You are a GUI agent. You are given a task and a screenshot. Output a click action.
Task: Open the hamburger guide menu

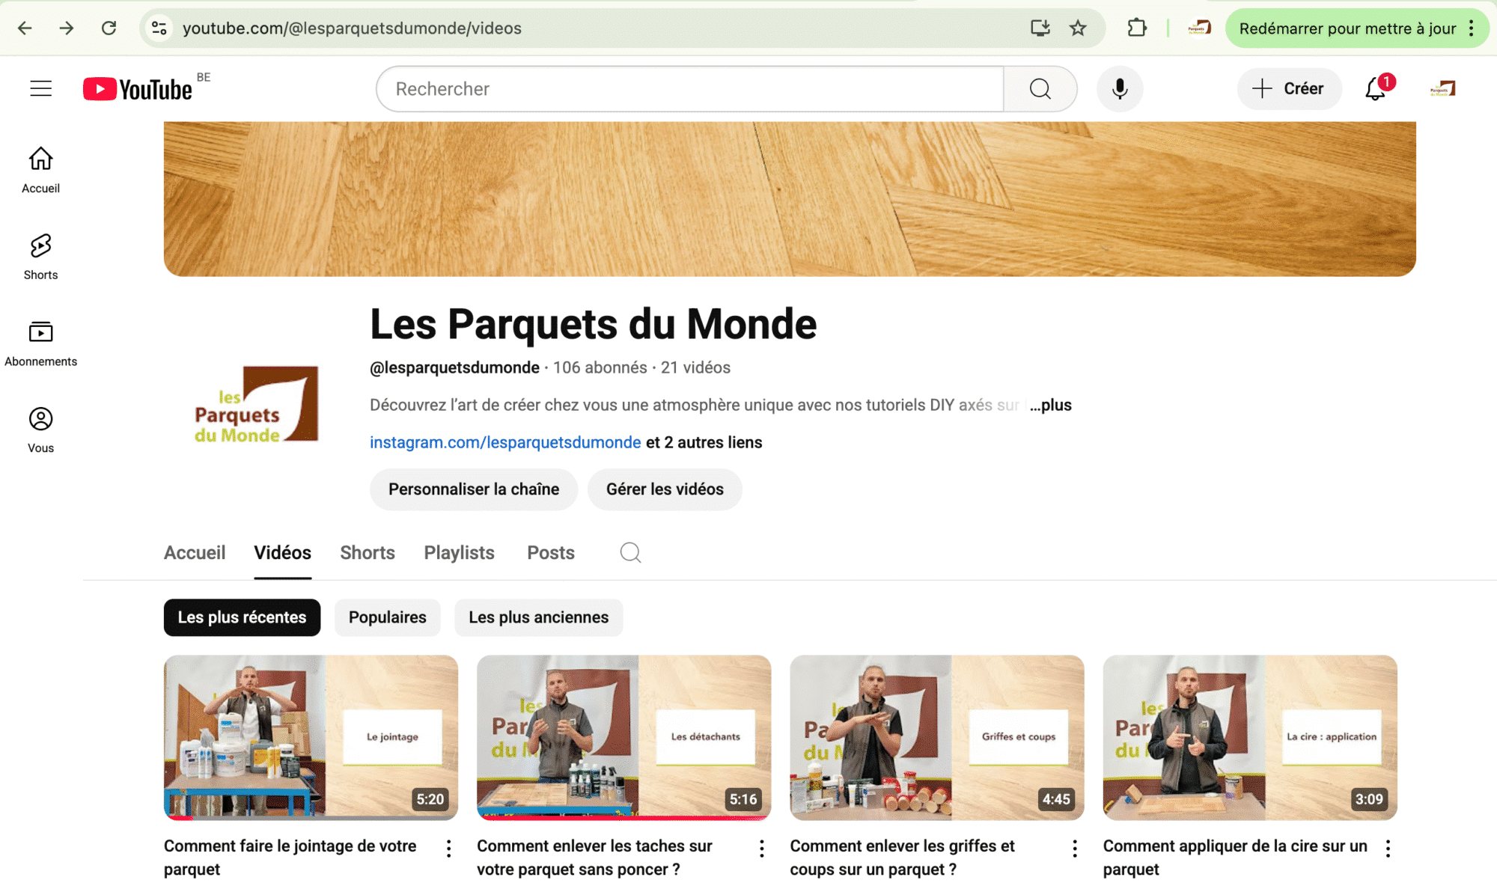[40, 88]
